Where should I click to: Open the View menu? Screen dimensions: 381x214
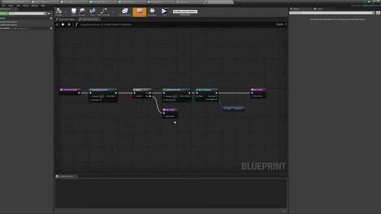18,5
